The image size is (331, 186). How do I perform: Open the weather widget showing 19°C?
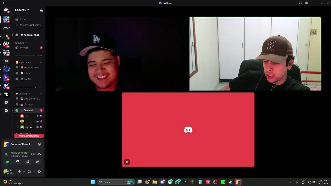[13, 182]
